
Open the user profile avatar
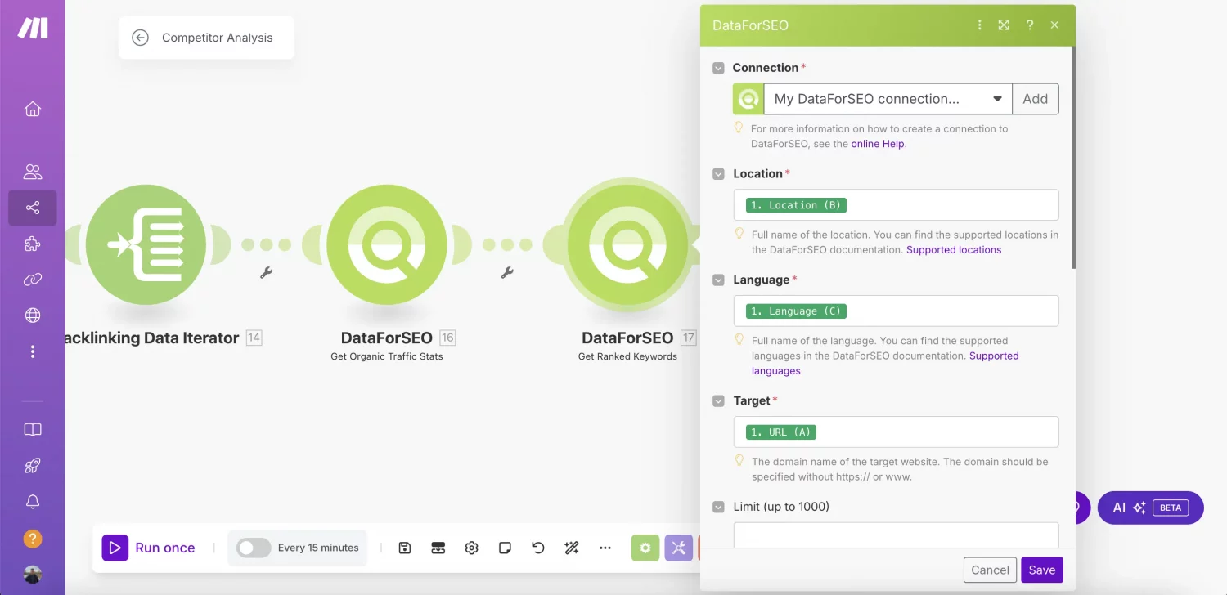[33, 575]
